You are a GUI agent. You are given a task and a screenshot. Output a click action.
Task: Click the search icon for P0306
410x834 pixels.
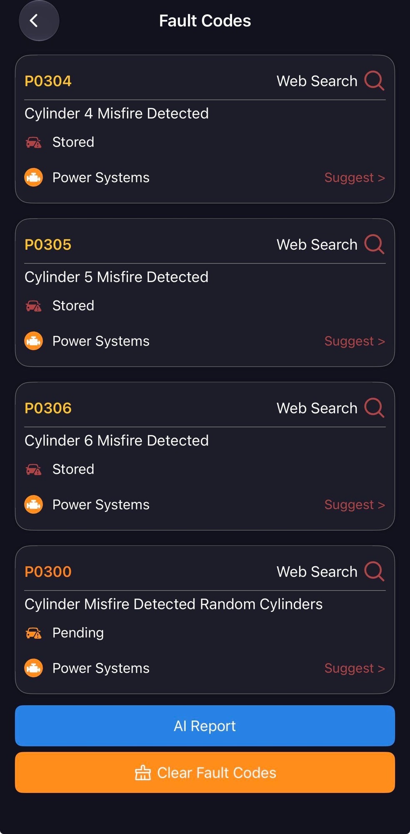pyautogui.click(x=374, y=407)
